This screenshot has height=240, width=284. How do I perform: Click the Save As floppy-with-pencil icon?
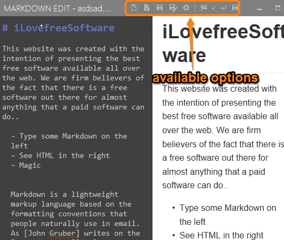174,8
